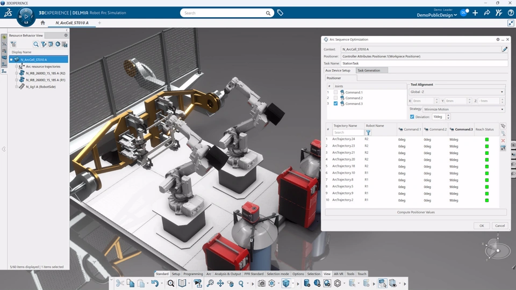516x290 pixels.
Task: Click the Copy tool in bottom toolbar
Action: [x=131, y=283]
